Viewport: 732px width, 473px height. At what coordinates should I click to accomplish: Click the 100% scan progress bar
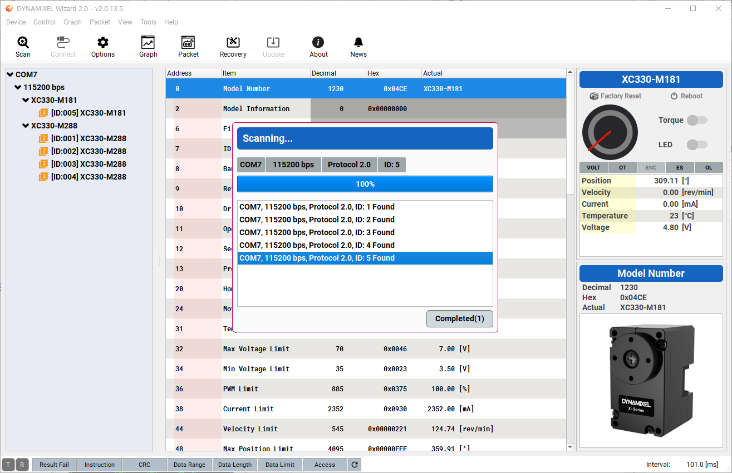365,184
